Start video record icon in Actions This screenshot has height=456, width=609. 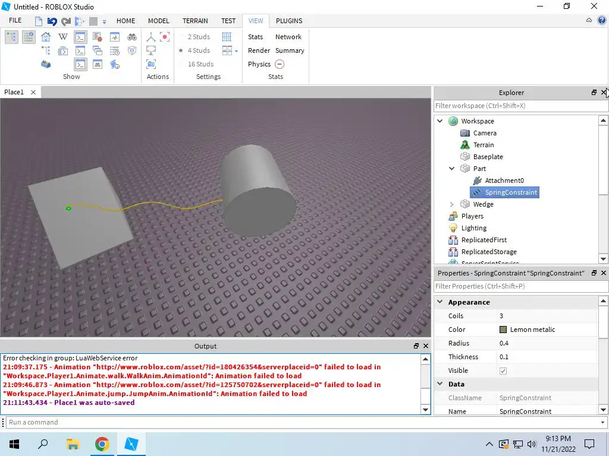(x=165, y=37)
